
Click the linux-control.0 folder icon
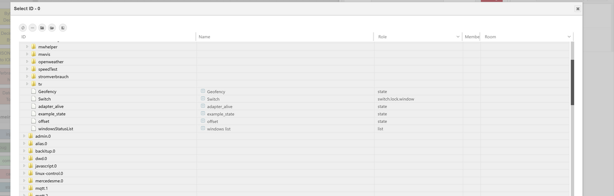31,173
